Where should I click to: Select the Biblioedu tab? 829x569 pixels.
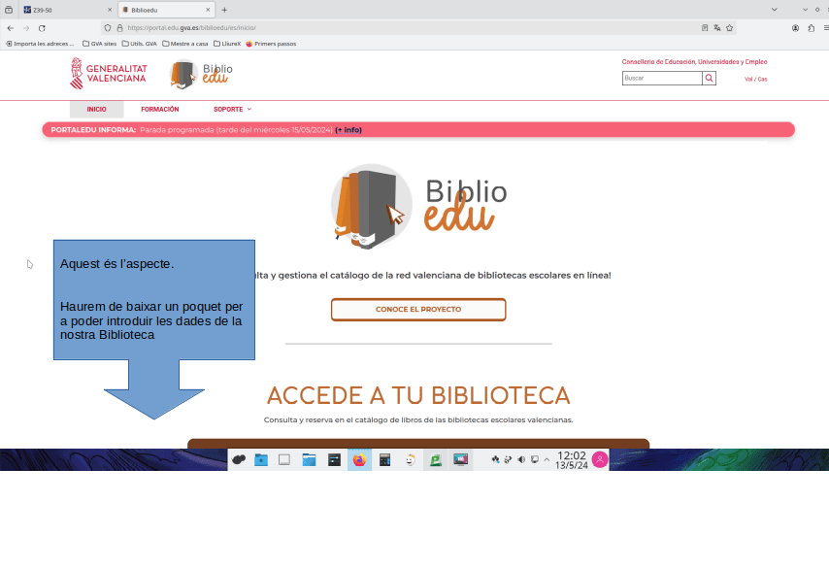166,10
